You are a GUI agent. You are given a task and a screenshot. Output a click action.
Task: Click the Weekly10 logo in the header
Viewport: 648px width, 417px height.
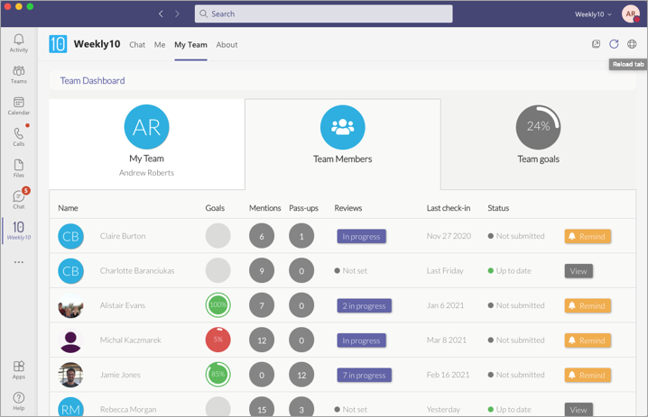[58, 44]
